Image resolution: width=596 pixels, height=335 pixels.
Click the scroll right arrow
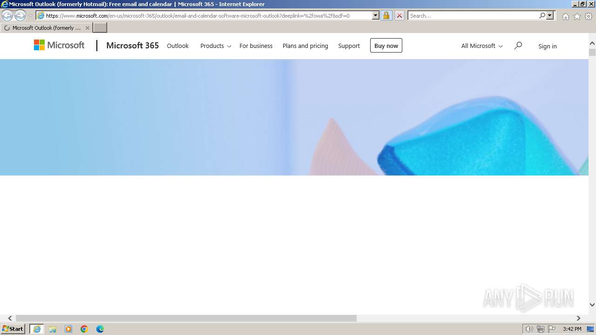[578, 318]
